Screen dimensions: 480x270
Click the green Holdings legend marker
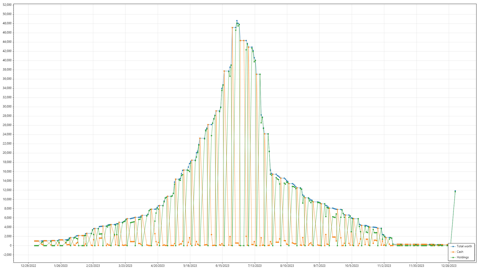click(x=453, y=257)
